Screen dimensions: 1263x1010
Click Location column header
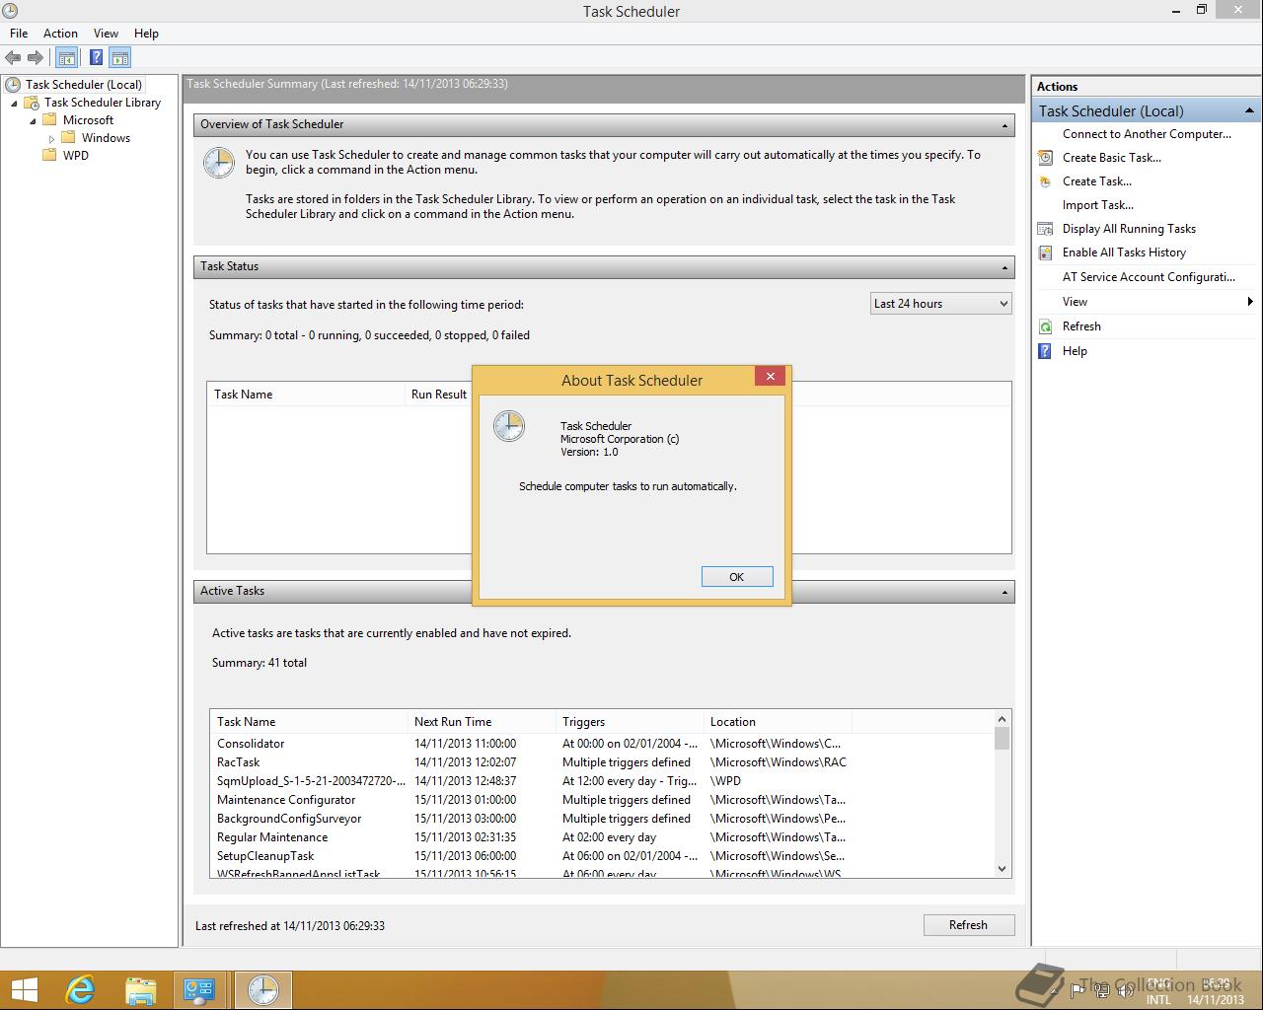click(778, 722)
